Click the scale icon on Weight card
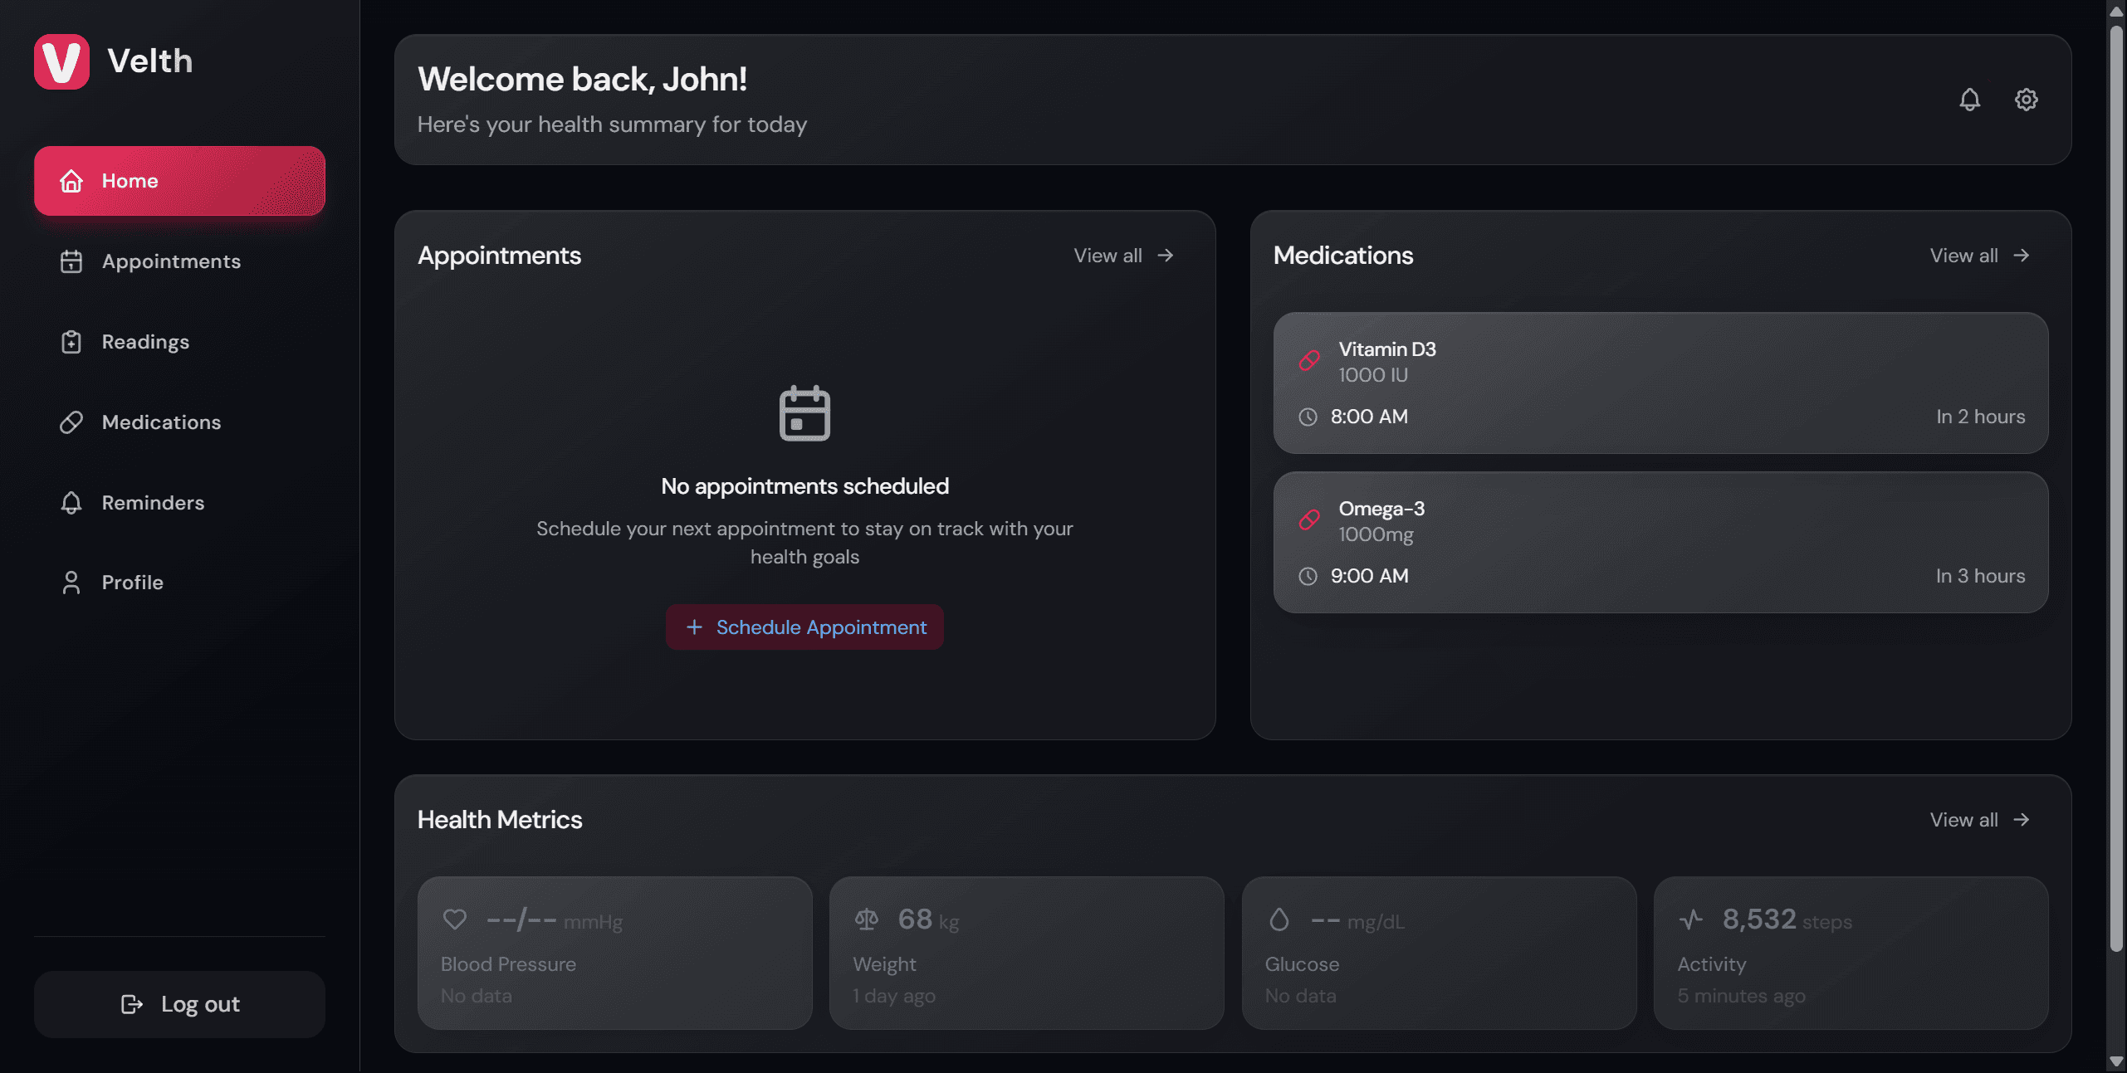This screenshot has height=1073, width=2127. click(867, 919)
